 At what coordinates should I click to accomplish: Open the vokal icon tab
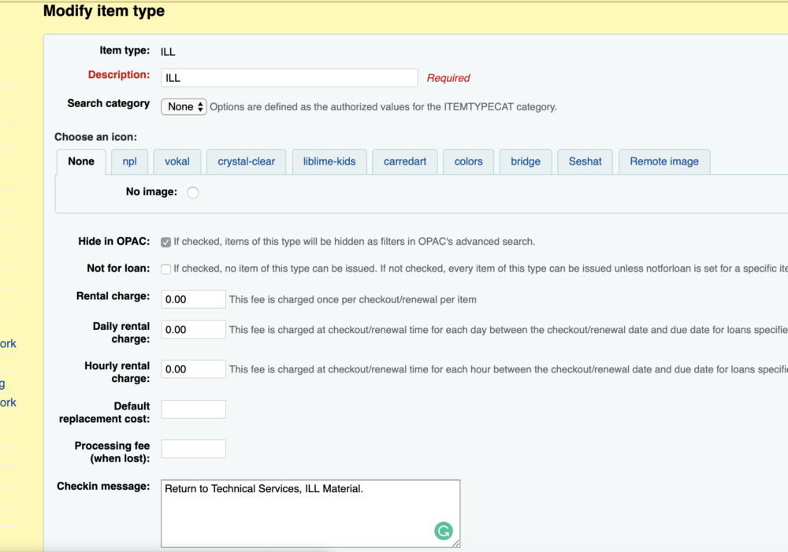(177, 161)
